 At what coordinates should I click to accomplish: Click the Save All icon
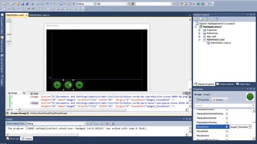pyautogui.click(x=27, y=4)
